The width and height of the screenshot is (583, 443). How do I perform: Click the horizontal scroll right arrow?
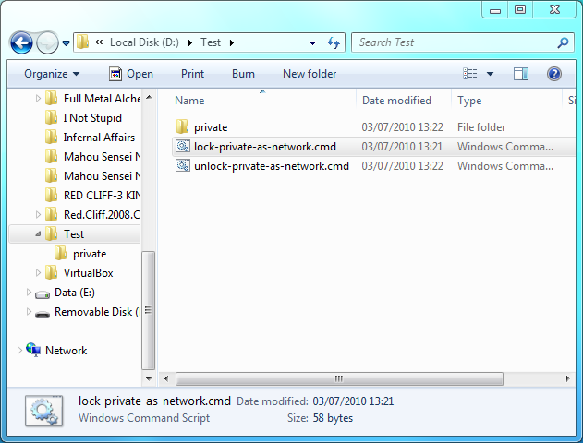(x=567, y=378)
